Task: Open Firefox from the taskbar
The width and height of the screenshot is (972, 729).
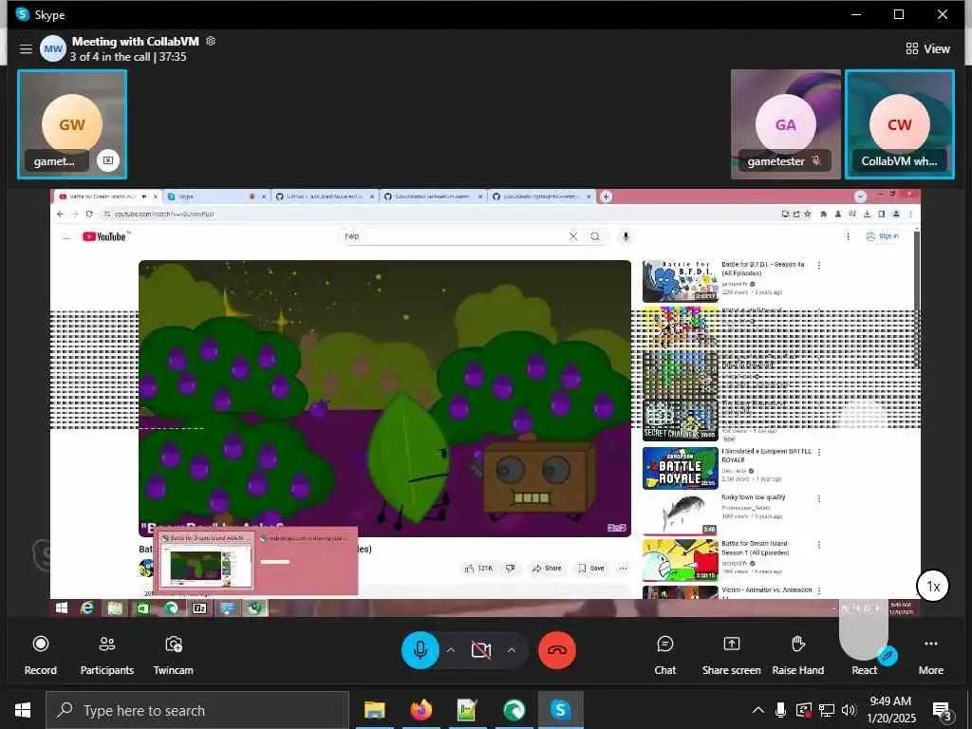Action: pos(421,710)
